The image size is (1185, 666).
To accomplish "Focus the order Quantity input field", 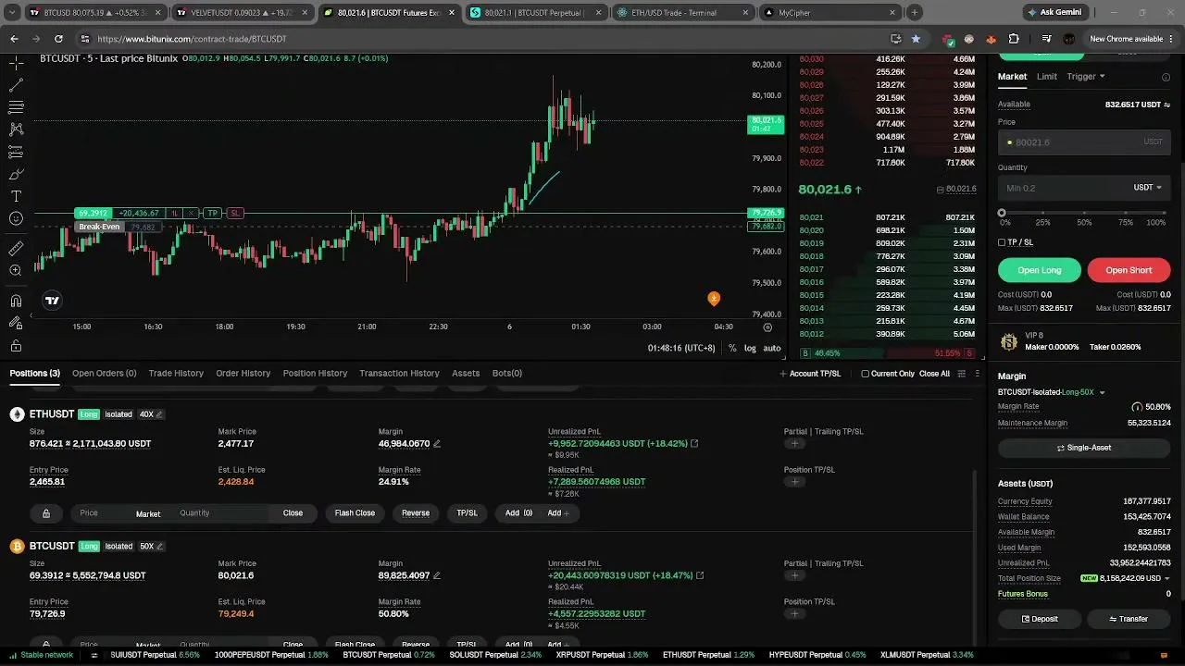I will [1084, 188].
